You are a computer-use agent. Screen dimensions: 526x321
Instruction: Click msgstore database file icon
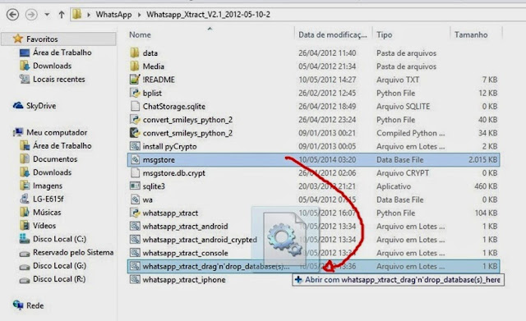pyautogui.click(x=135, y=160)
